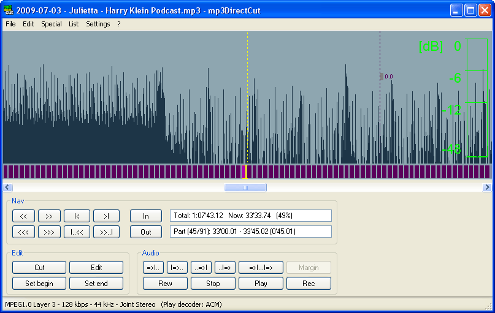This screenshot has width=495, height=313.
Task: Click the >>..| jump to end button
Action: click(106, 232)
